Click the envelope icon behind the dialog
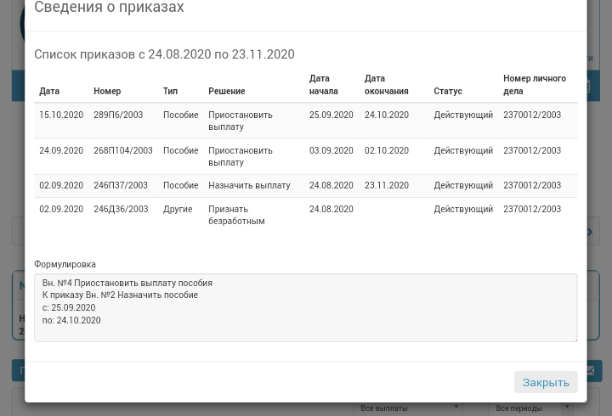Image resolution: width=612 pixels, height=416 pixels. pyautogui.click(x=592, y=371)
